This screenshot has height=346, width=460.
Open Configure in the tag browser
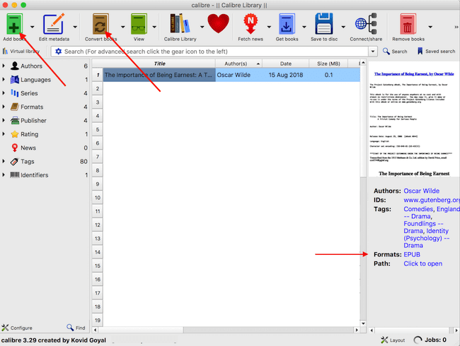(17, 328)
